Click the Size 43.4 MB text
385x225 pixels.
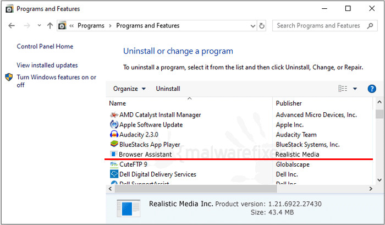click(272, 212)
